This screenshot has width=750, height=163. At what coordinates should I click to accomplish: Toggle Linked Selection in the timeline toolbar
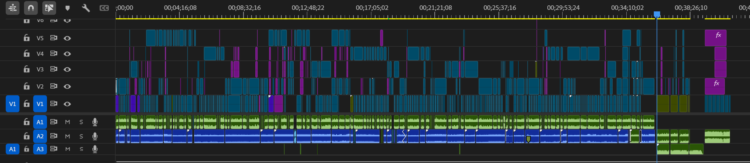(x=49, y=8)
